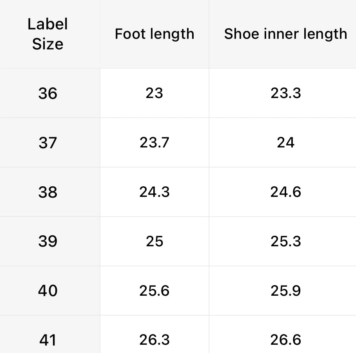Click shoe inner length value 25.3
This screenshot has height=353, width=356.
[285, 241]
